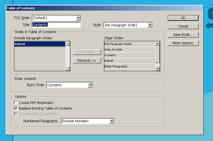Show More Options
The width and height of the screenshot is (213, 141).
183,43
